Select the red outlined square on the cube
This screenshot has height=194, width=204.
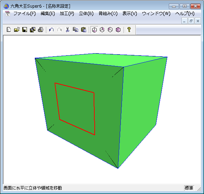click(75, 109)
